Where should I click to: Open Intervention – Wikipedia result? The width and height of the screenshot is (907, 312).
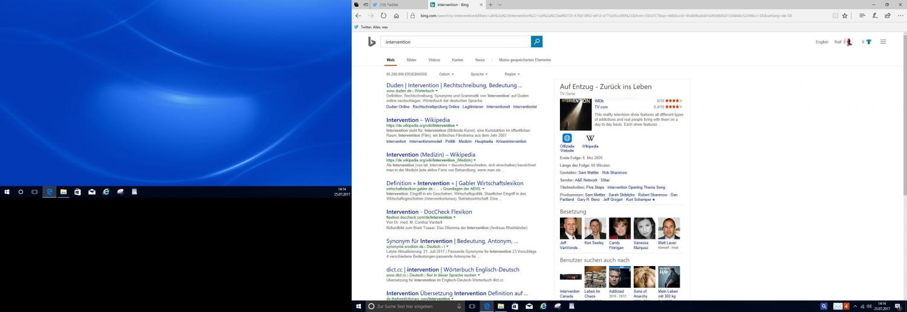[418, 120]
